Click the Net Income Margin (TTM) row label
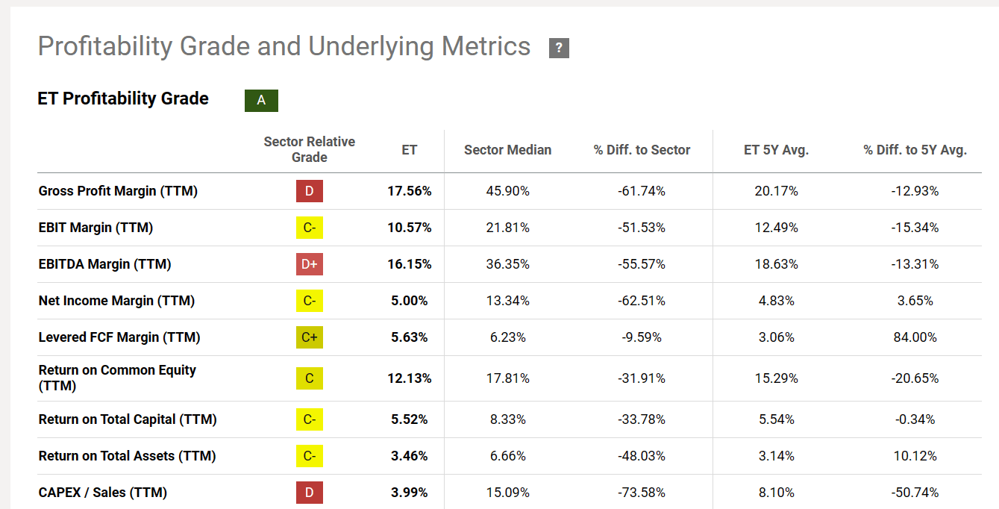This screenshot has height=509, width=999. (x=116, y=301)
